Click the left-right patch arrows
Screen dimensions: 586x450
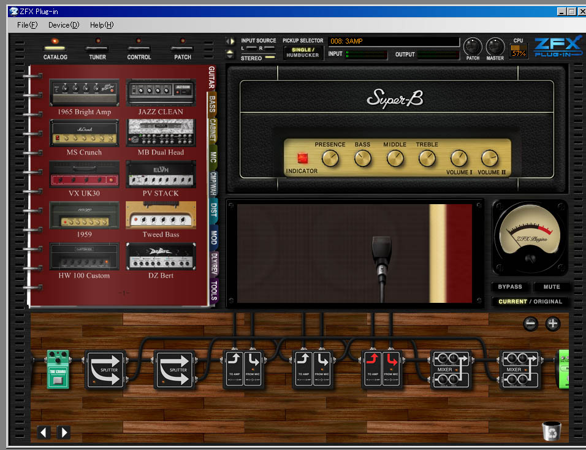coord(230,42)
